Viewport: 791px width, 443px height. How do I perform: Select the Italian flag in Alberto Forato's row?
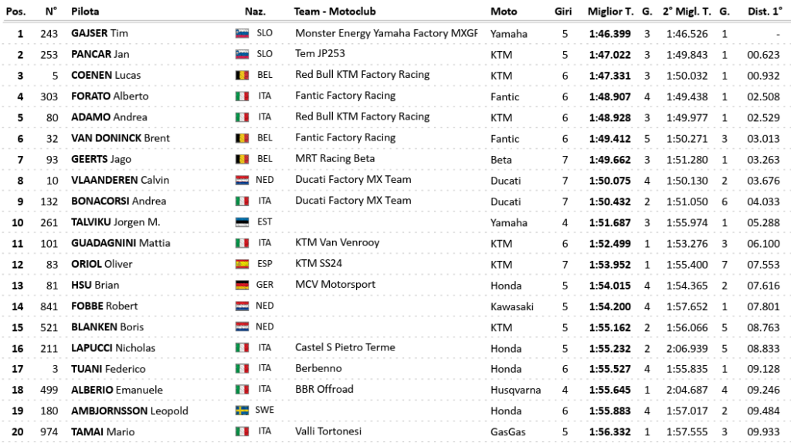[x=241, y=96]
